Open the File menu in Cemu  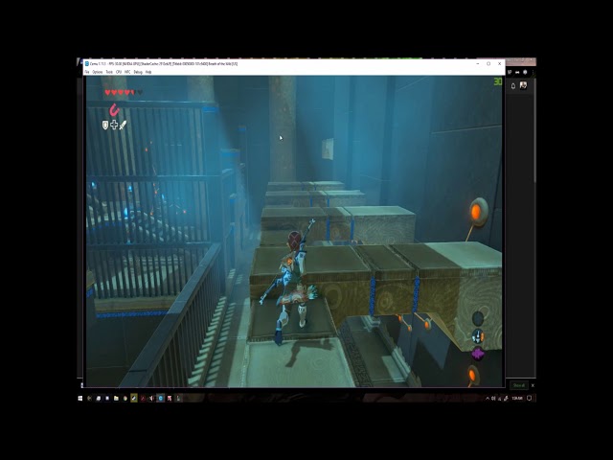(87, 72)
